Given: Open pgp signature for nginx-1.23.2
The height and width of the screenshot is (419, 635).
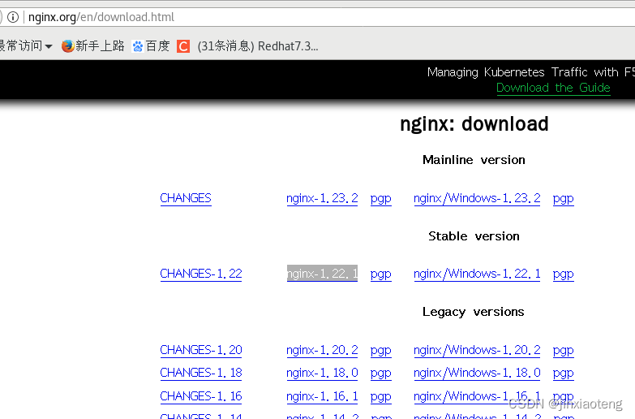Looking at the screenshot, I should (x=380, y=198).
